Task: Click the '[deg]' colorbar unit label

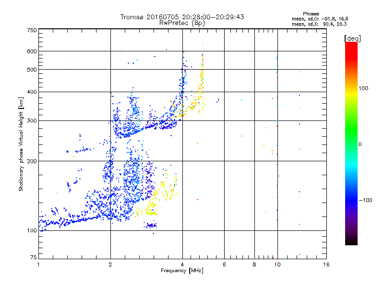Action: [x=352, y=38]
